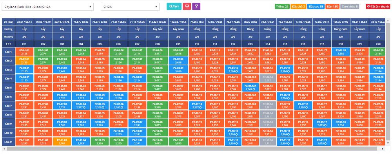
Task: Click the circle icon in apartment P2-07.10
Action: coord(201,107)
